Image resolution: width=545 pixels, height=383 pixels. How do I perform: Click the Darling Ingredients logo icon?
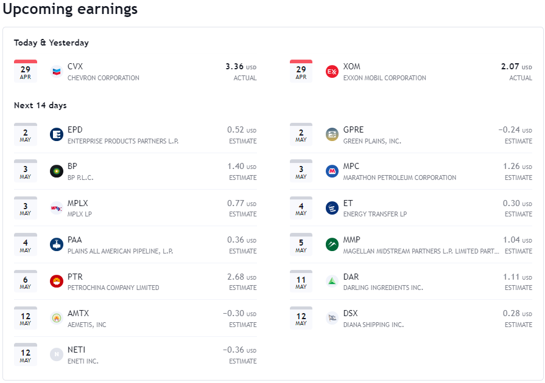click(x=332, y=281)
